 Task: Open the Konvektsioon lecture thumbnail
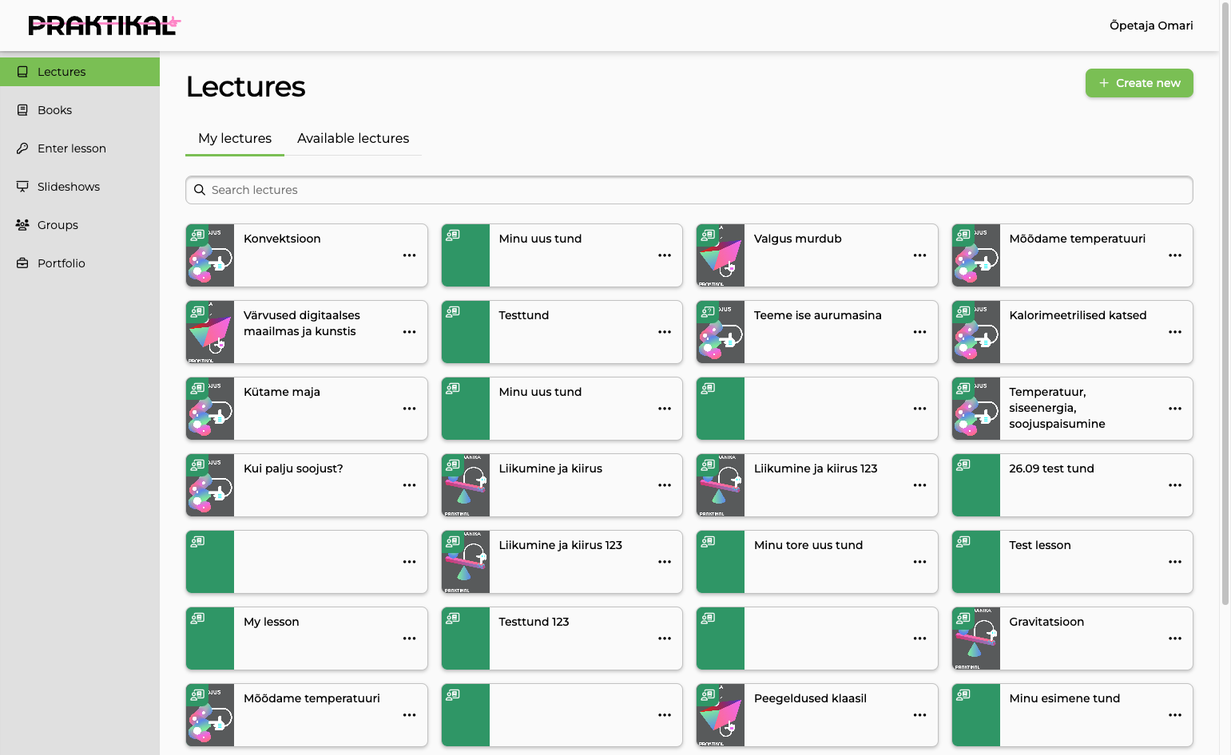point(210,255)
